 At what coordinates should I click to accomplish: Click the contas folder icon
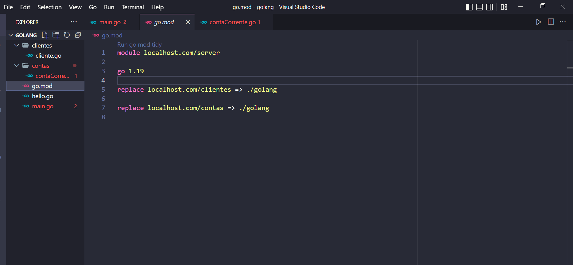click(26, 66)
